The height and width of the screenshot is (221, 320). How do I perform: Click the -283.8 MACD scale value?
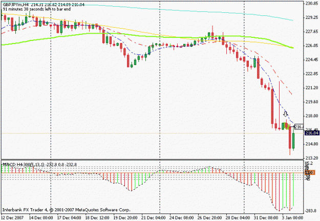(x=311, y=211)
